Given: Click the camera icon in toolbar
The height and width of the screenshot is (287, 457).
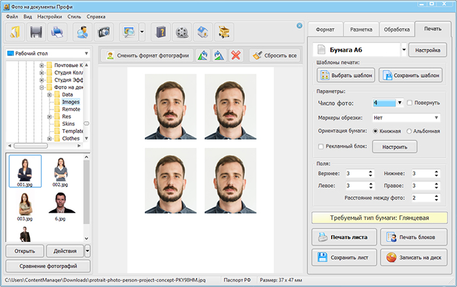Looking at the screenshot, I should click(104, 32).
